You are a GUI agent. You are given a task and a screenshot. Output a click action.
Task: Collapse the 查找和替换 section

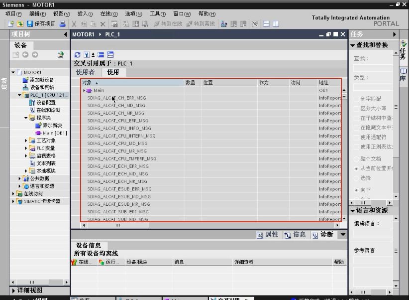(353, 45)
